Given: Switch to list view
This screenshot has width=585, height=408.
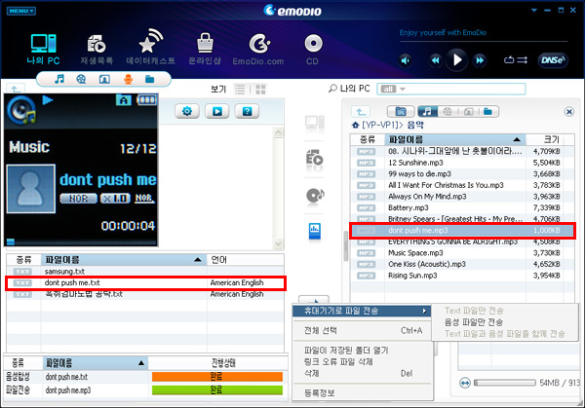Looking at the screenshot, I should click(240, 89).
